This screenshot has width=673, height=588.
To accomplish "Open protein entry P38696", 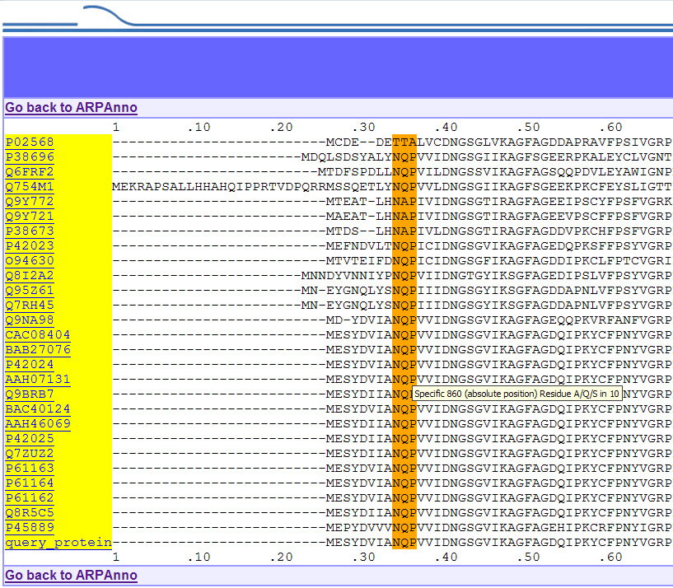I will pos(30,157).
